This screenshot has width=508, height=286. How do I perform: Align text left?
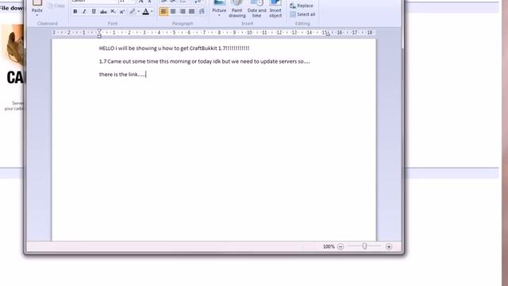(164, 12)
